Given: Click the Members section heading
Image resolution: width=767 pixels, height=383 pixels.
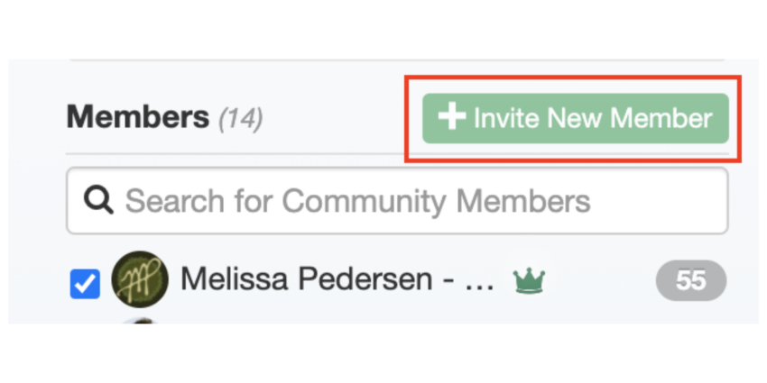Looking at the screenshot, I should [137, 116].
